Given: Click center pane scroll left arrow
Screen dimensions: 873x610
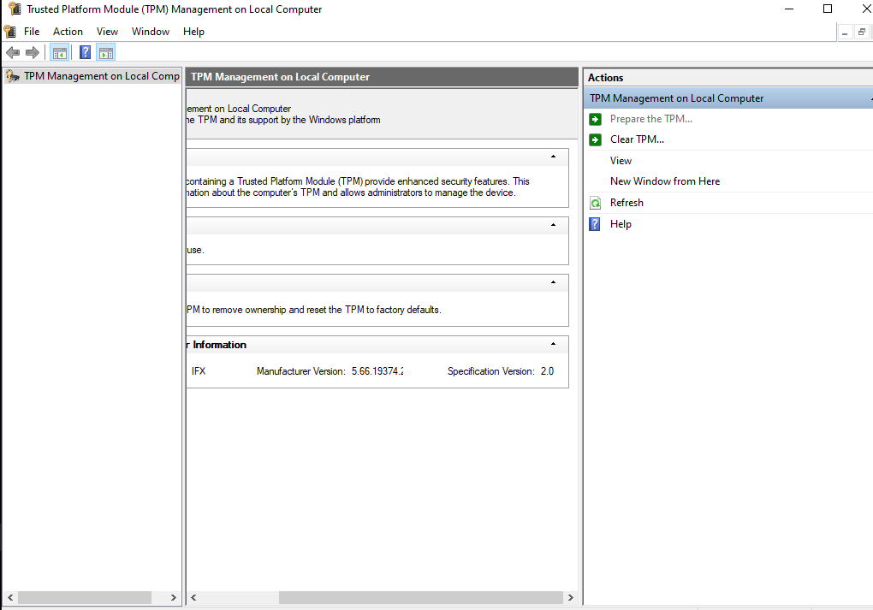Looking at the screenshot, I should tap(193, 597).
